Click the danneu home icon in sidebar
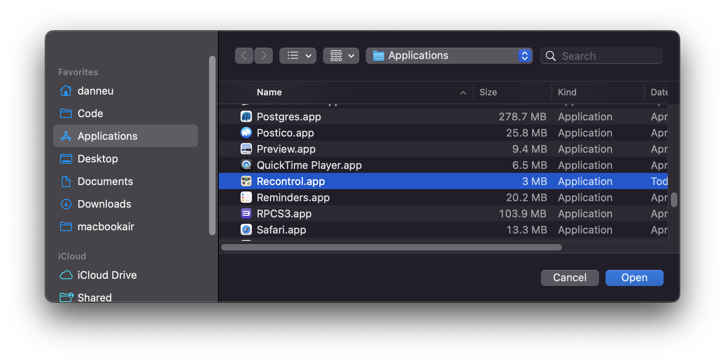725x362 pixels. click(66, 90)
